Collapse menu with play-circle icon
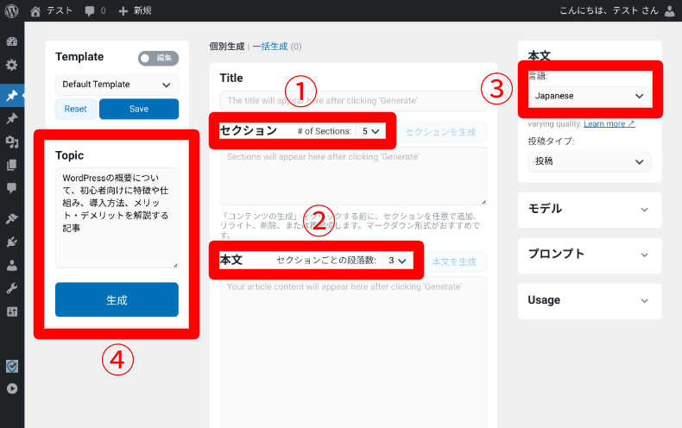 tap(12, 388)
